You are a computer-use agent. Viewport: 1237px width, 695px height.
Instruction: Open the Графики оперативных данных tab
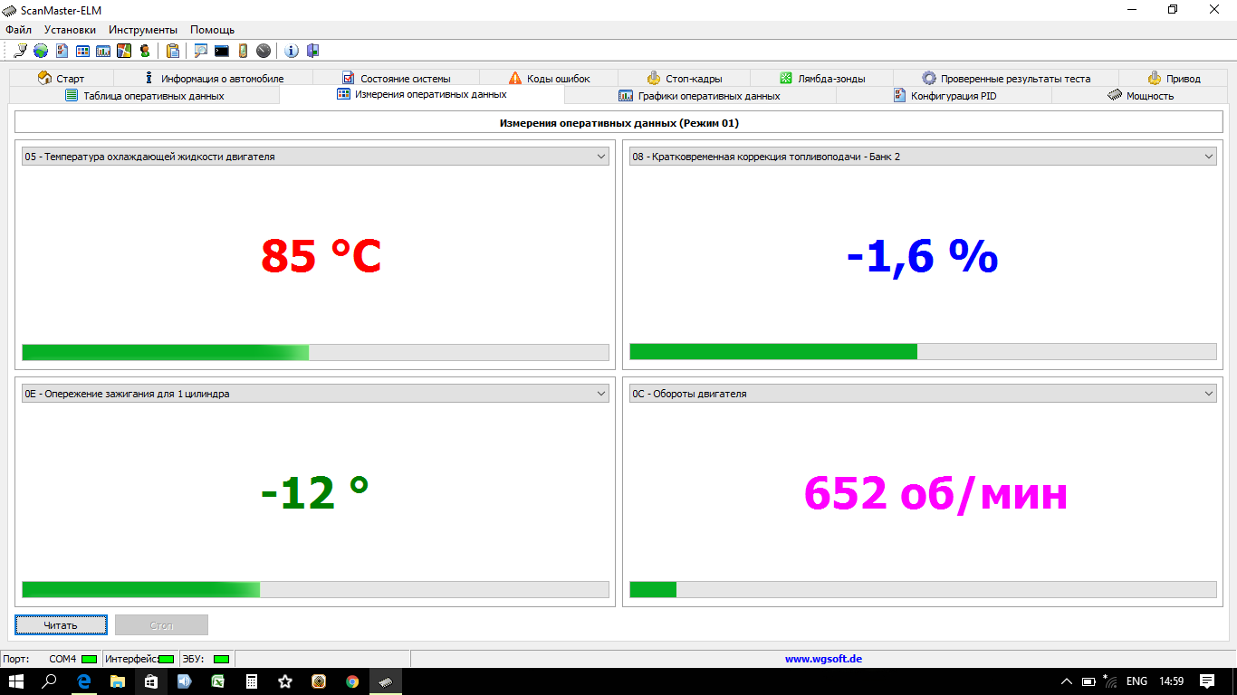[699, 96]
